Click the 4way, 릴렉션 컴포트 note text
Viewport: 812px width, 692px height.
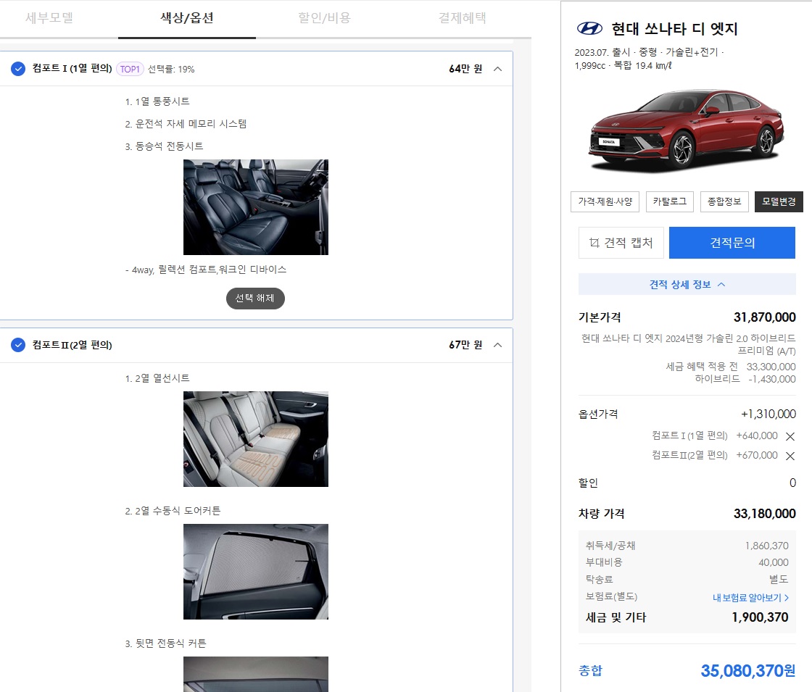(206, 270)
